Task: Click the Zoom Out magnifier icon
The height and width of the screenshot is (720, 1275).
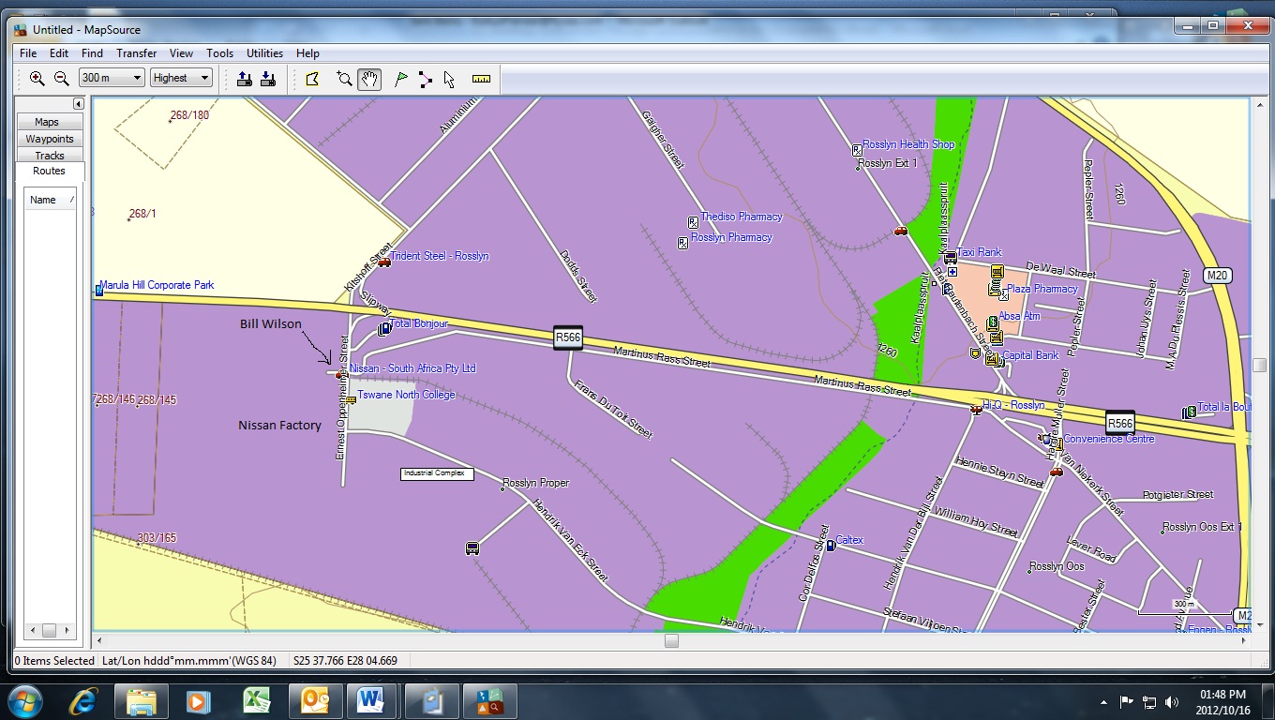Action: [x=61, y=79]
